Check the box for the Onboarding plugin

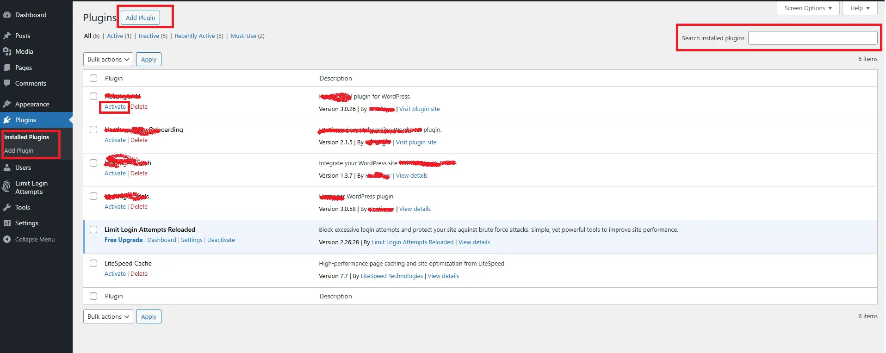93,130
